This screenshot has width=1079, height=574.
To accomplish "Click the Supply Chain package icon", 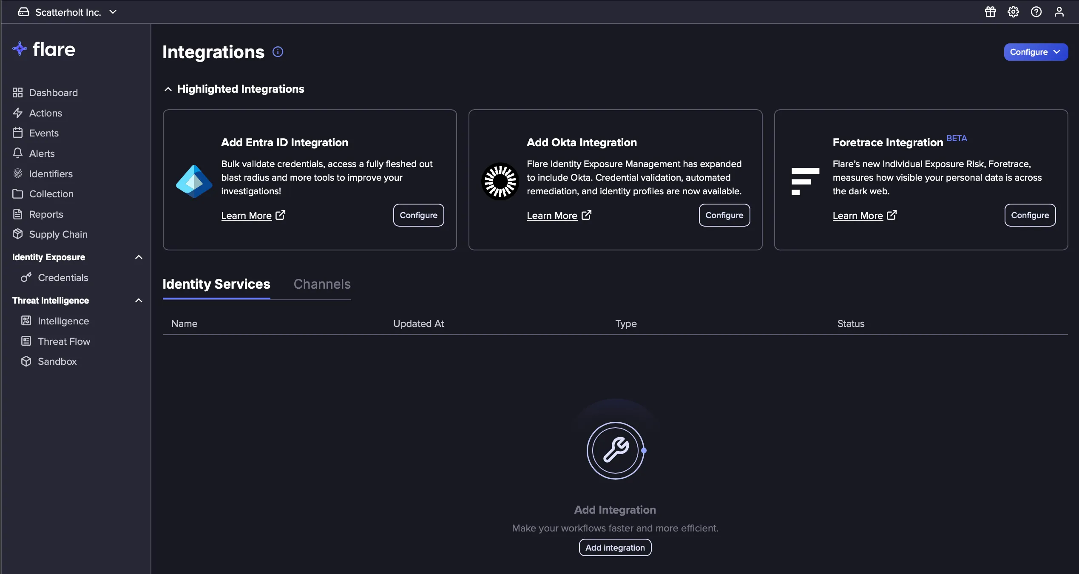I will coord(17,234).
